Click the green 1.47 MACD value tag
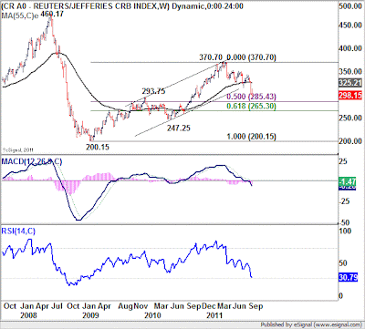The width and height of the screenshot is (365, 329). pyautogui.click(x=347, y=182)
